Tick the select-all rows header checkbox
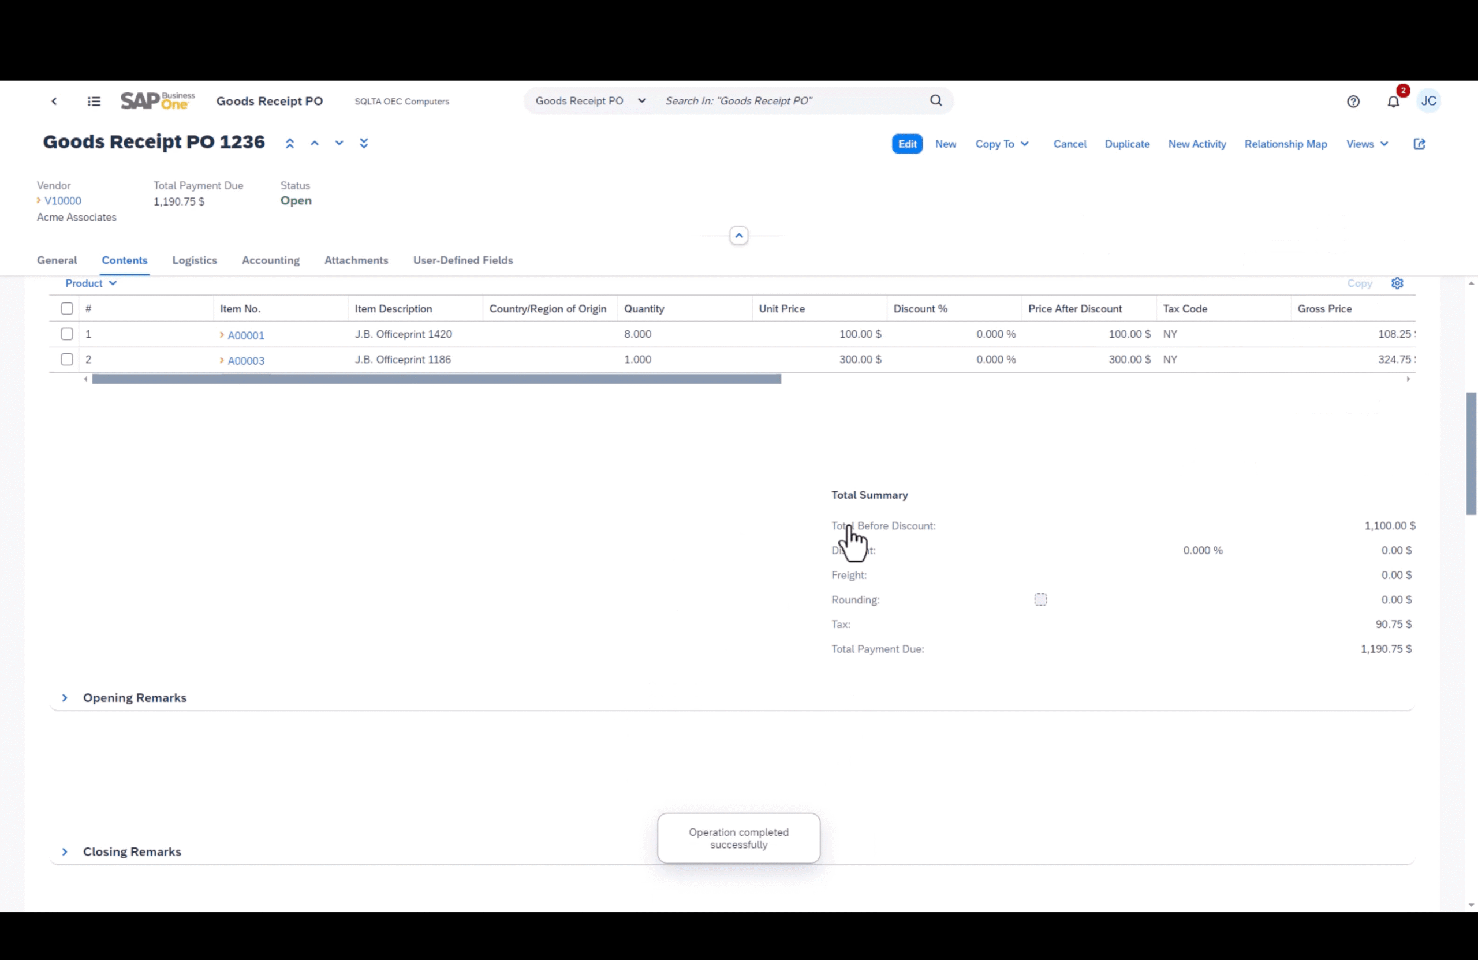This screenshot has width=1478, height=960. click(x=66, y=309)
